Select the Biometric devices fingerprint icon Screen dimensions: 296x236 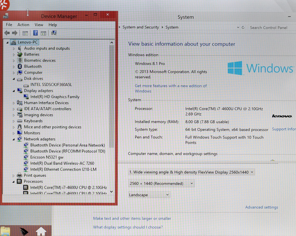tap(20, 61)
